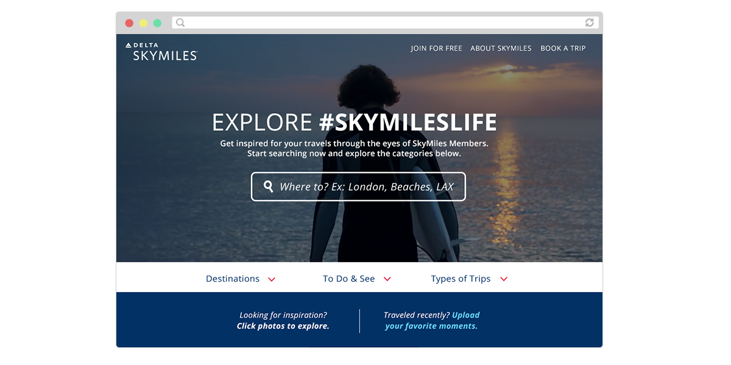Click the 'Where to?' search input field
Image resolution: width=731 pixels, height=365 pixels.
[358, 187]
